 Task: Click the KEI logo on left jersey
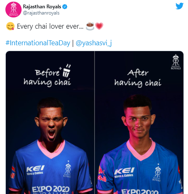35,170
